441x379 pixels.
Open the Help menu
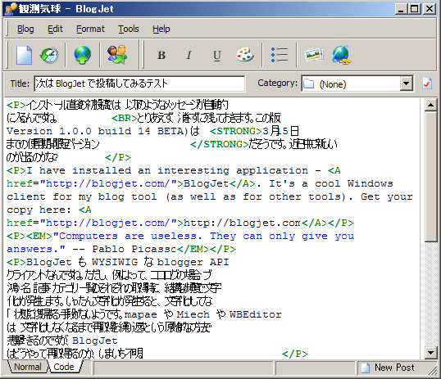pyautogui.click(x=161, y=29)
